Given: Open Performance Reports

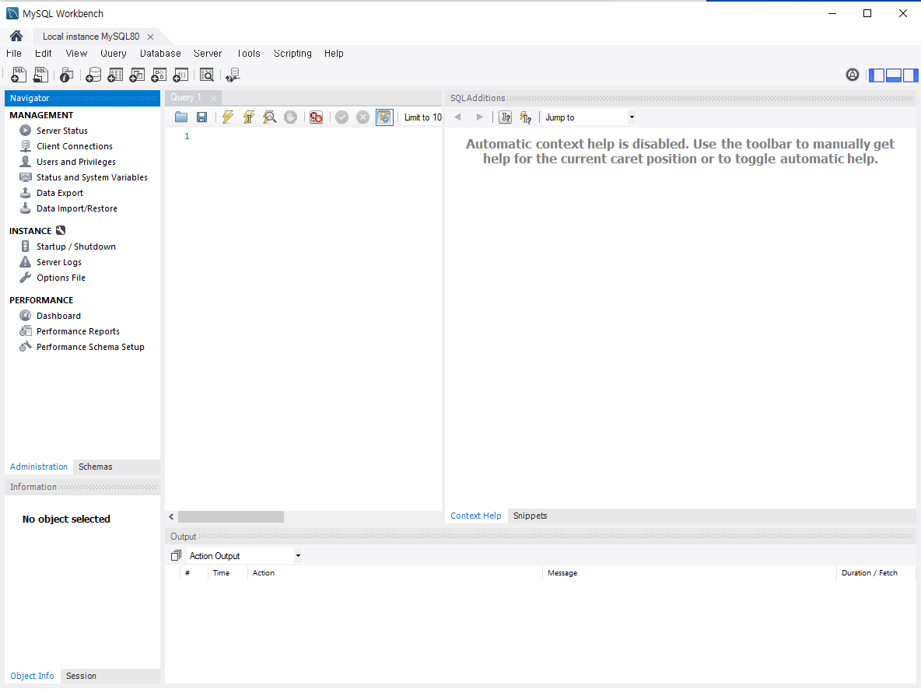Looking at the screenshot, I should tap(78, 331).
